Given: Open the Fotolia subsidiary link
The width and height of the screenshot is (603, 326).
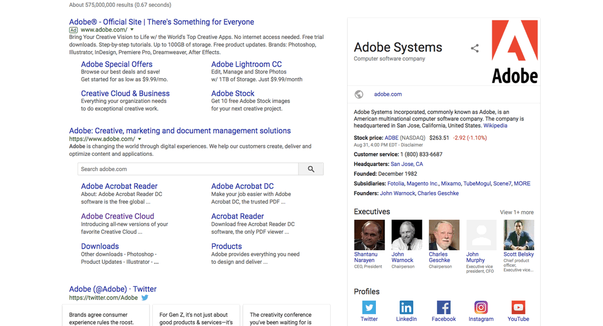Looking at the screenshot, I should pyautogui.click(x=396, y=184).
